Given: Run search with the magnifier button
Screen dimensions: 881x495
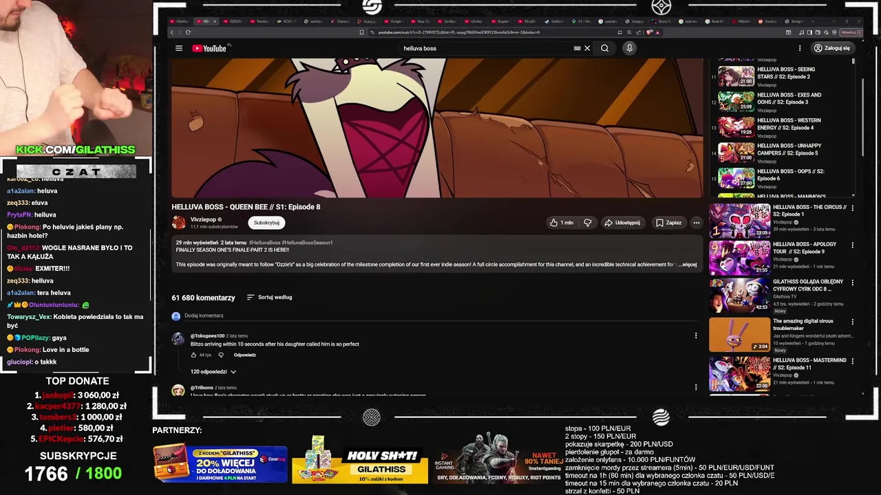Looking at the screenshot, I should pos(604,48).
